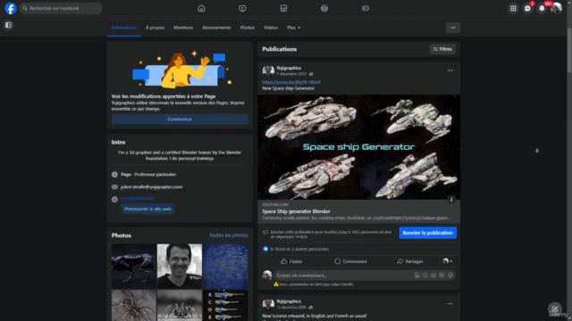Open the Groups icon
572x321 pixels.
(324, 8)
